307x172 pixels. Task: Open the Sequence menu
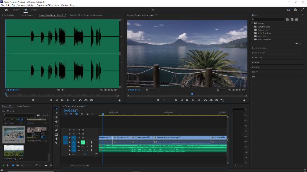21,5
